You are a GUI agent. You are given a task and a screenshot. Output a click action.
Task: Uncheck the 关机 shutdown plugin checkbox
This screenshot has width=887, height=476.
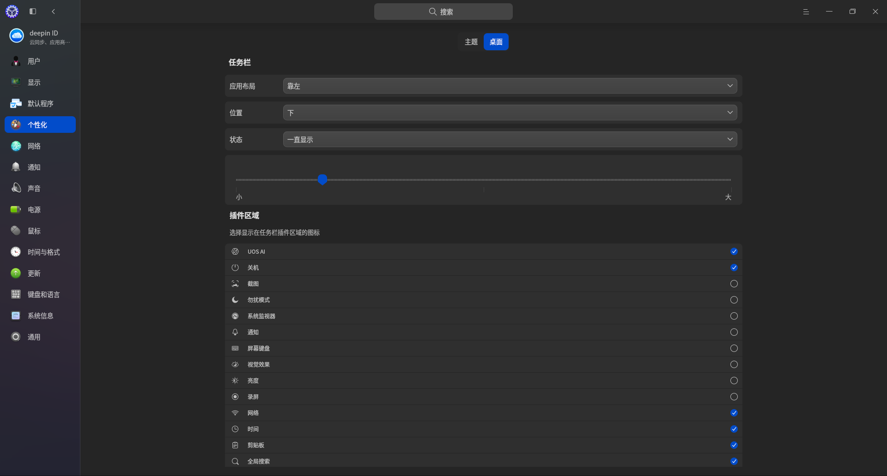coord(734,268)
